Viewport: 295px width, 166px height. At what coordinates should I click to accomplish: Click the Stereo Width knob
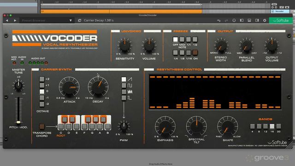point(221,45)
